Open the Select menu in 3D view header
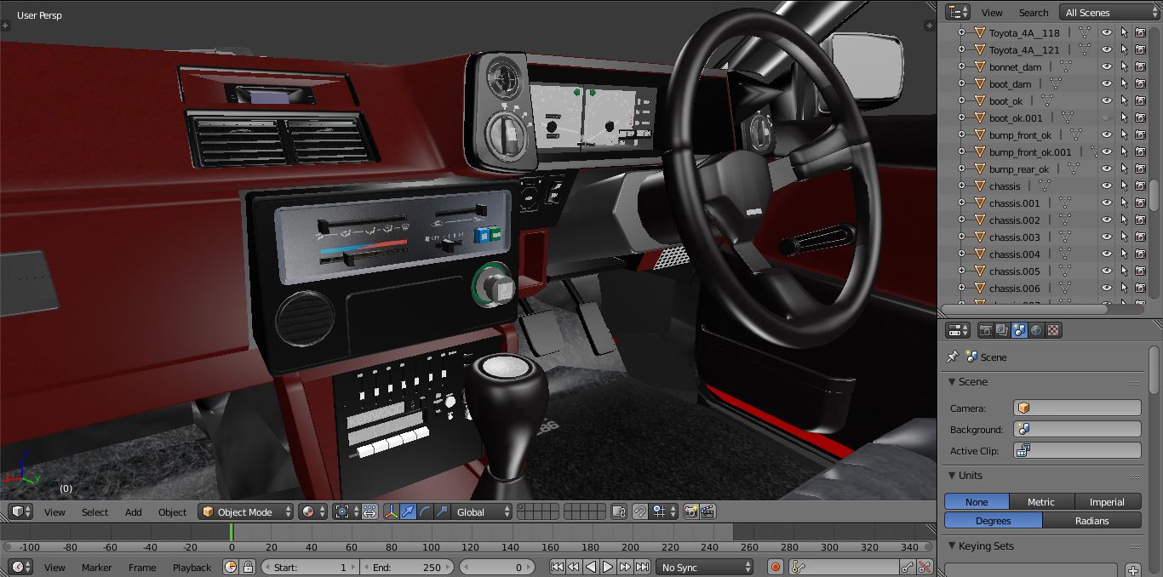1163x577 pixels. pos(95,511)
